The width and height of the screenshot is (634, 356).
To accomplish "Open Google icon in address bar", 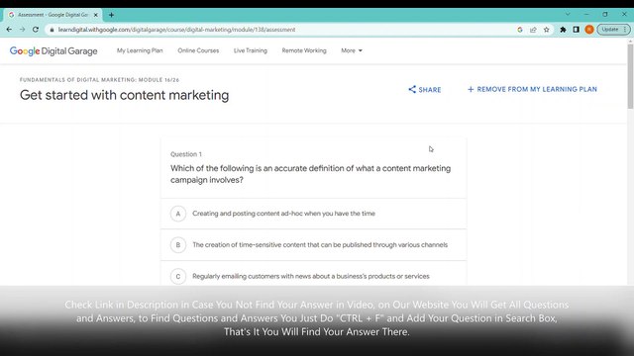I will [520, 30].
